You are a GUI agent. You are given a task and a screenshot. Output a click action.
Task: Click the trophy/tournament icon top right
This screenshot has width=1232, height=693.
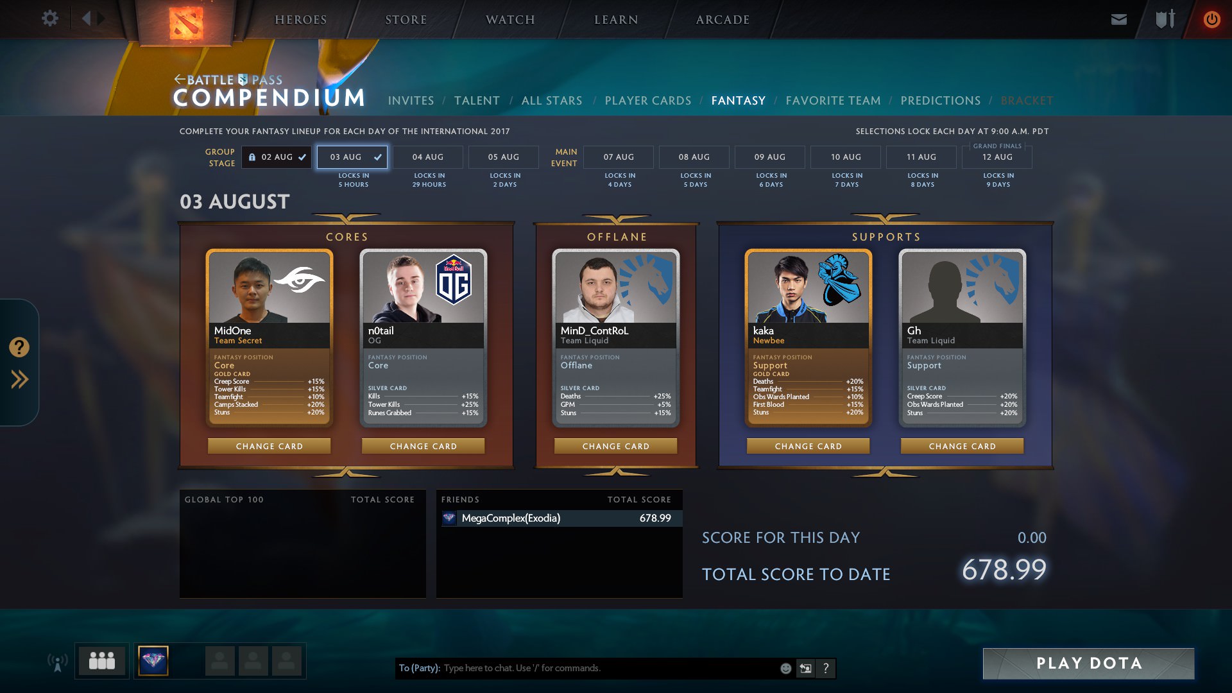1165,19
